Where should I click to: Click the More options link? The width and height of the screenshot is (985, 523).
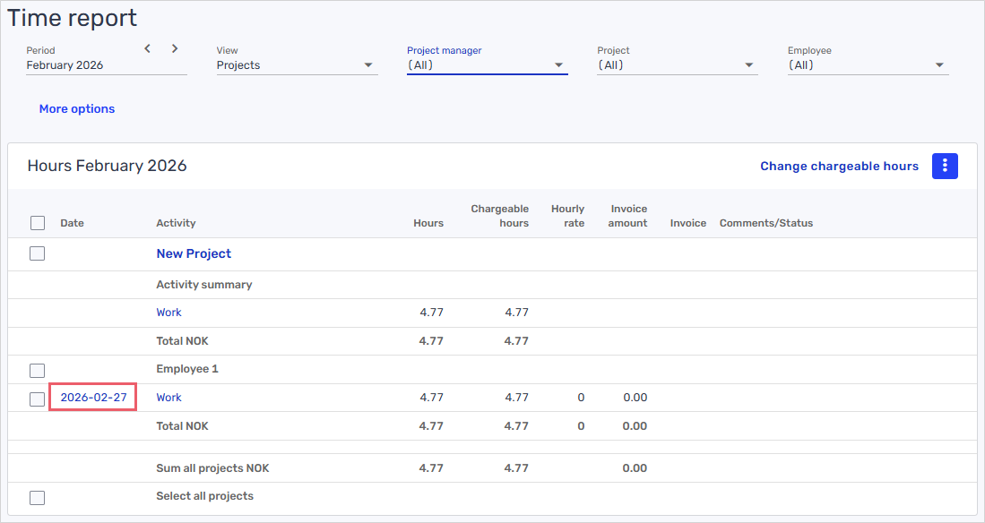tap(77, 108)
